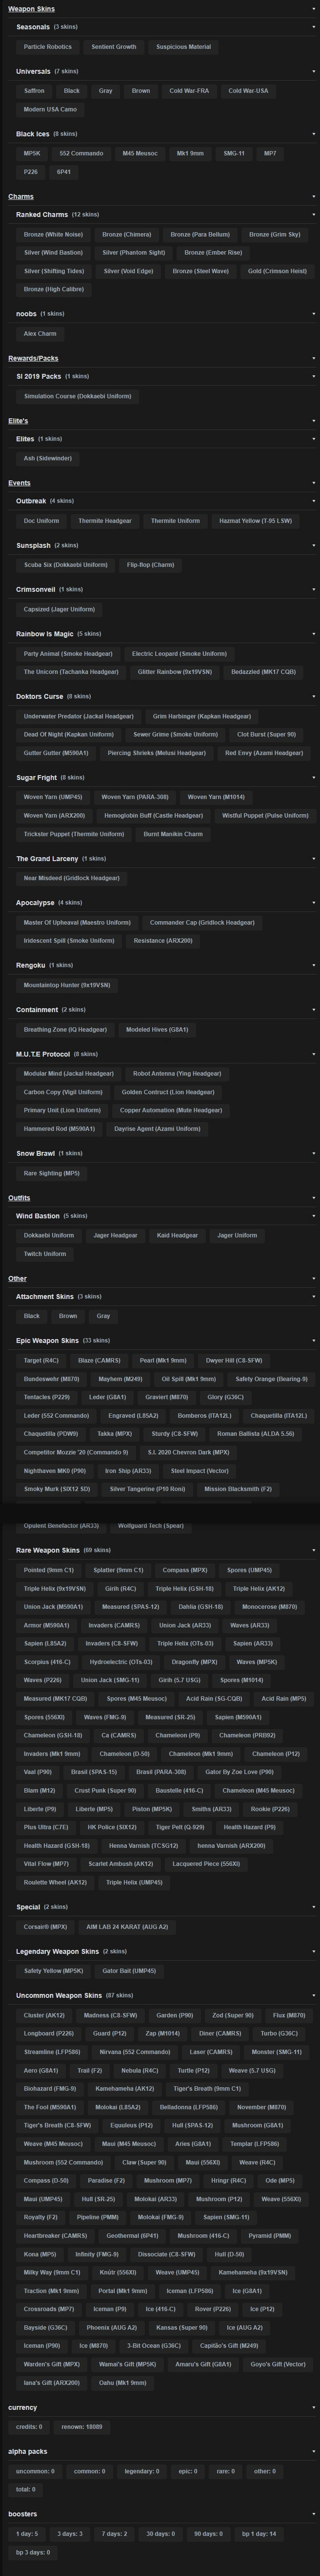
Task: Select the 552 Commando black ice
Action: pyautogui.click(x=82, y=153)
